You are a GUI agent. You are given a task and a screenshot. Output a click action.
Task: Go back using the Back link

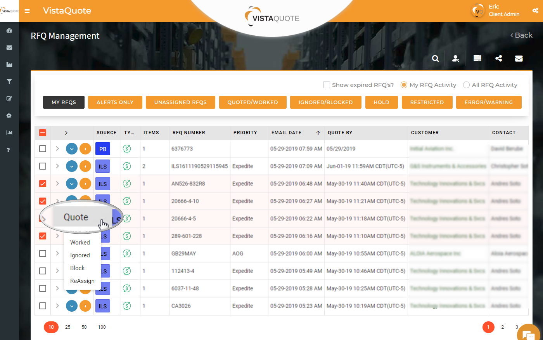point(521,35)
